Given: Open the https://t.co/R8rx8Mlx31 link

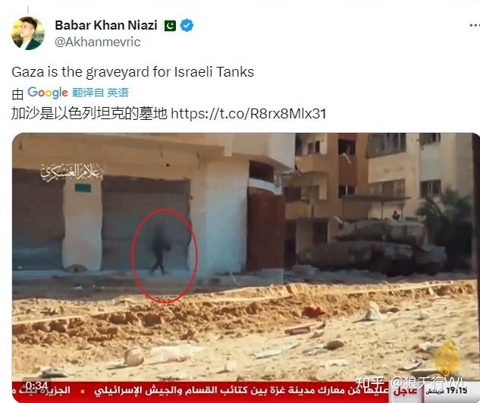Looking at the screenshot, I should tap(248, 114).
